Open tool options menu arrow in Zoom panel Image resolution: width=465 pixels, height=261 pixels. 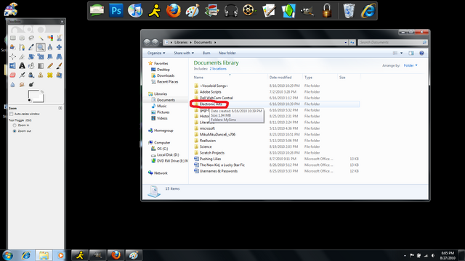coord(60,108)
